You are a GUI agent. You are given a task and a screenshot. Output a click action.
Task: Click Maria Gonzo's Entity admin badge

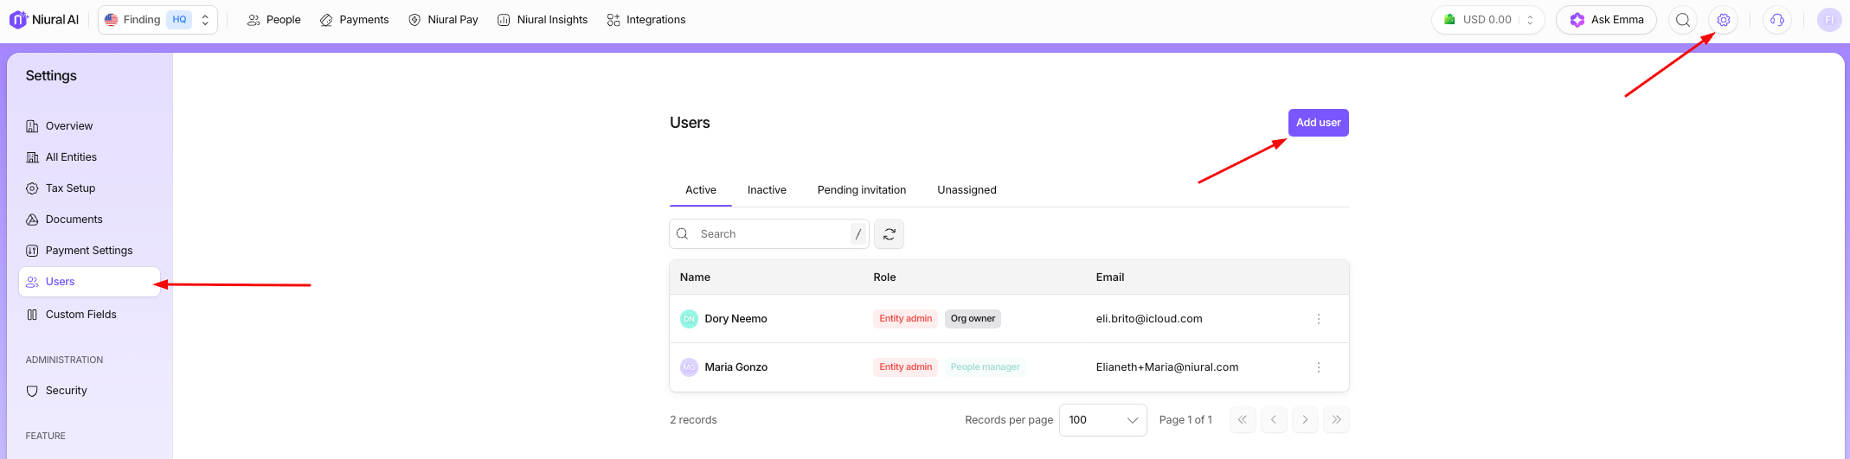(x=906, y=367)
